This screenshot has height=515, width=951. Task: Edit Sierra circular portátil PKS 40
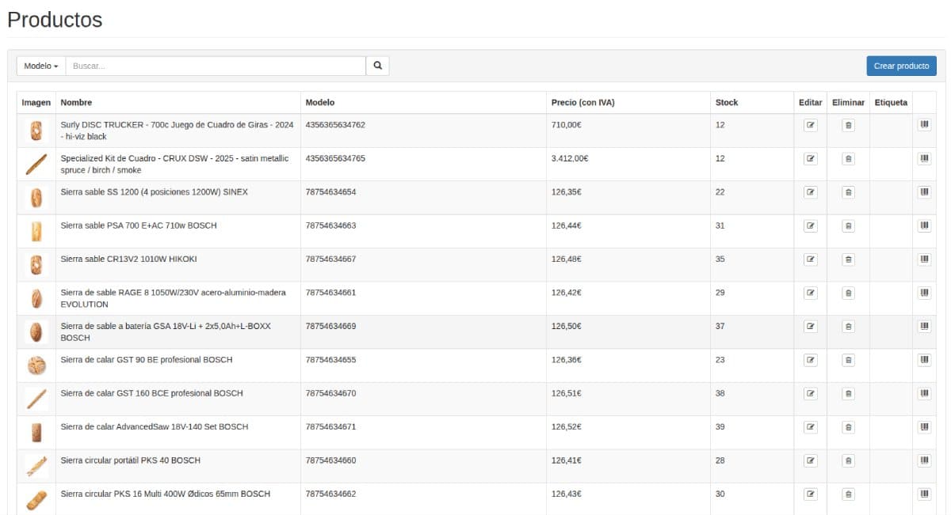(x=810, y=460)
